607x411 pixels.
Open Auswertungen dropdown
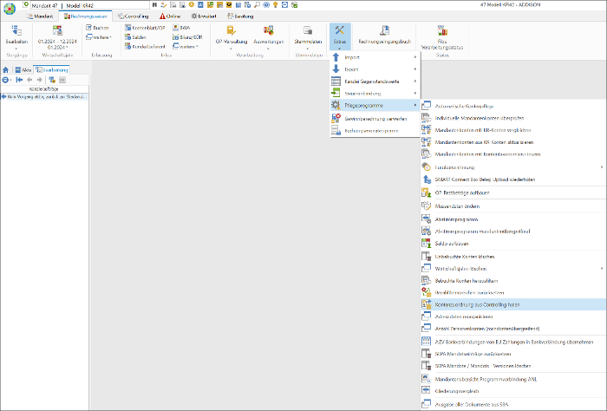pos(268,49)
